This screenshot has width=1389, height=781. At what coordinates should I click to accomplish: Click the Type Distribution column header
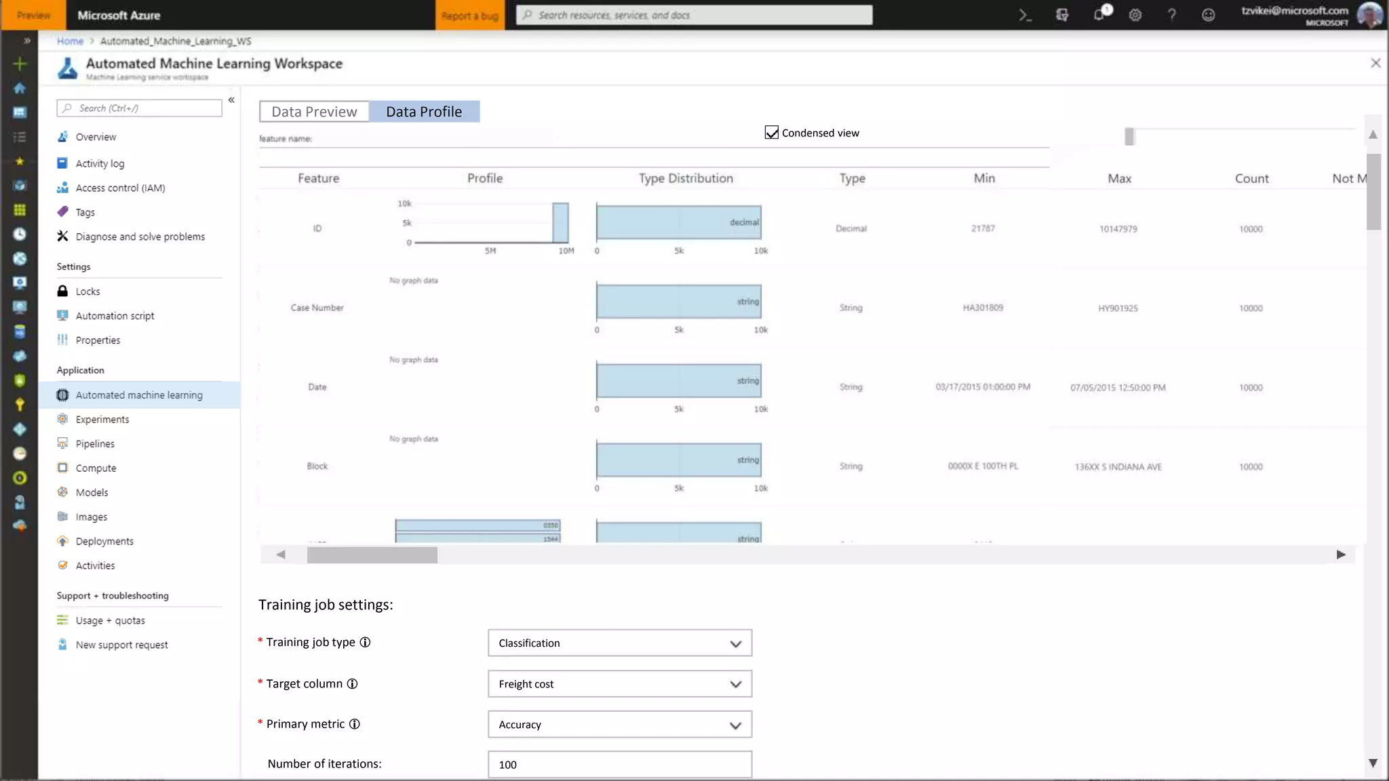click(686, 178)
